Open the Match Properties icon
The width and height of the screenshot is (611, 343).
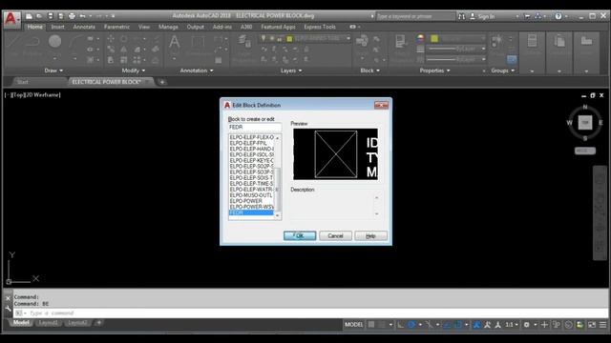pos(400,41)
